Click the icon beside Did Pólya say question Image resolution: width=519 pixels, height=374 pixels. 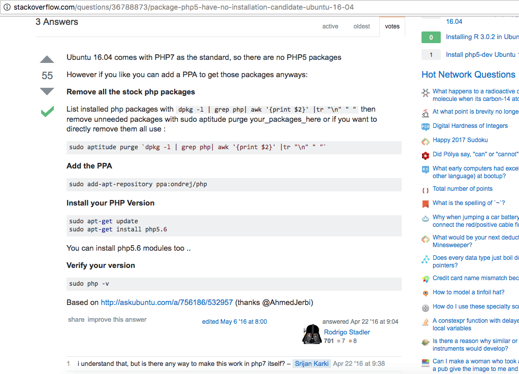[426, 155]
